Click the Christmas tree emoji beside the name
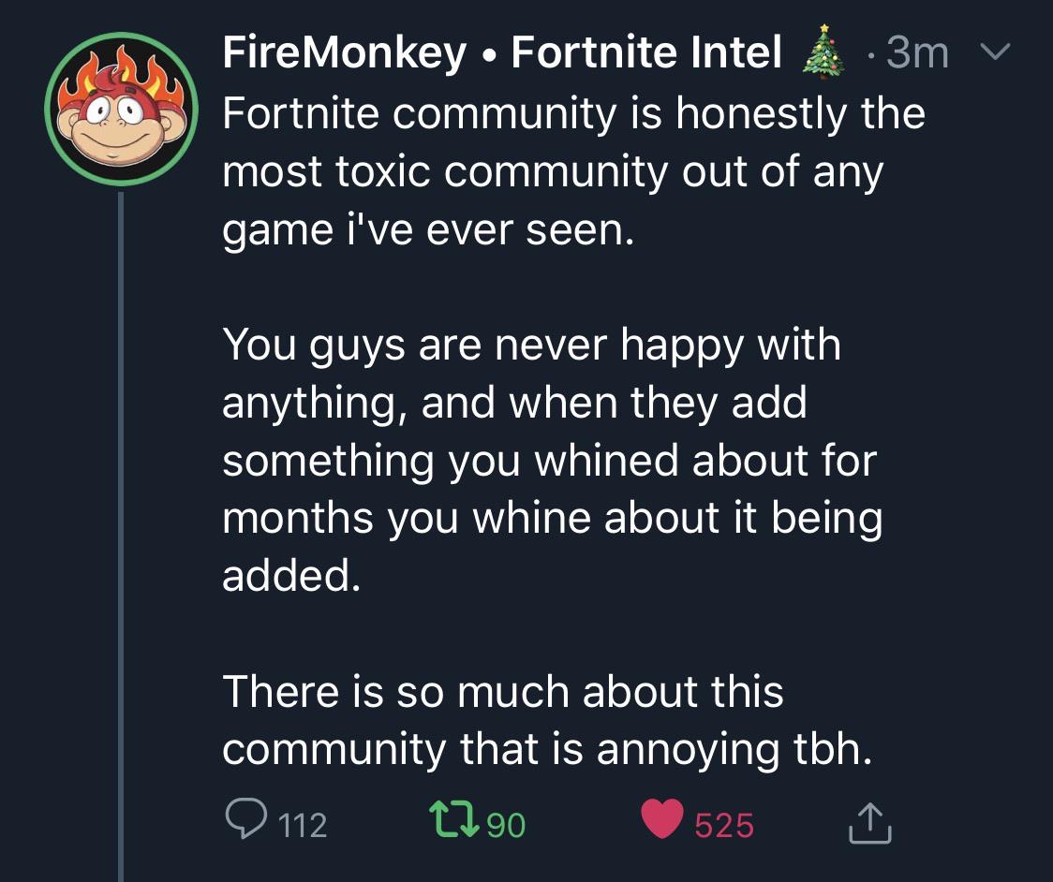 pyautogui.click(x=823, y=53)
